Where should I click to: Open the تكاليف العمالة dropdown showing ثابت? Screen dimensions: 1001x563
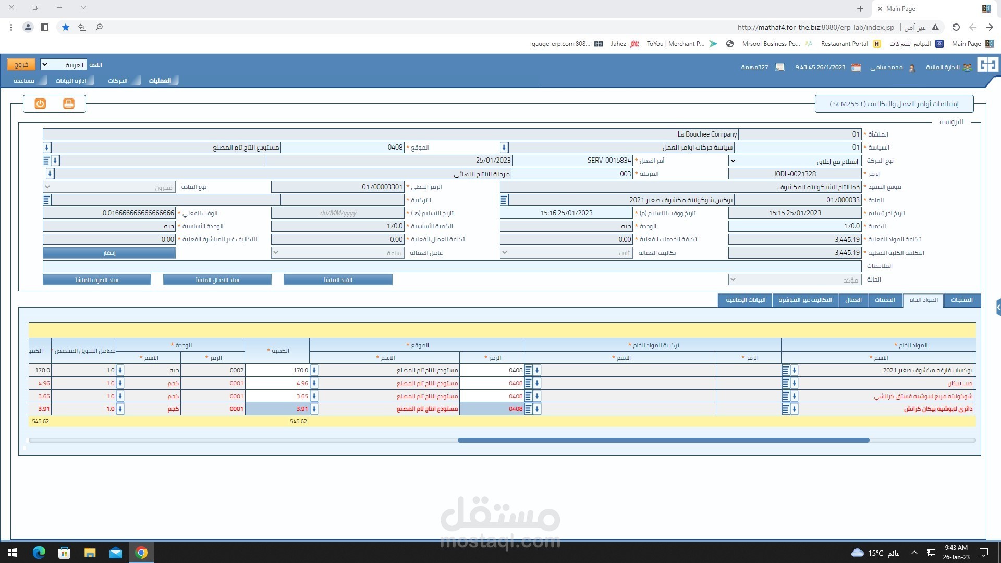[566, 253]
